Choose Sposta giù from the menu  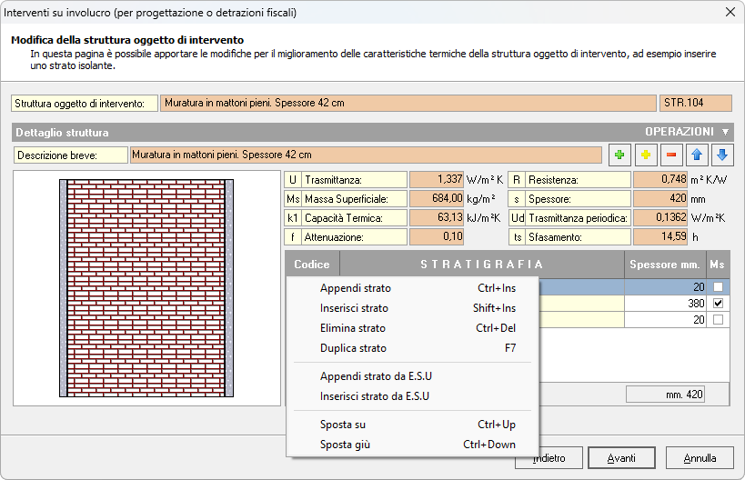point(345,445)
